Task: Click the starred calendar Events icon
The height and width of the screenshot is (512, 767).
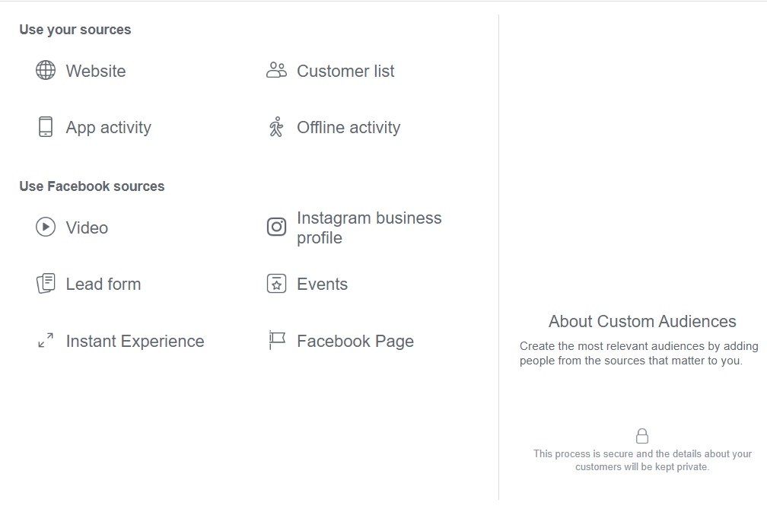Action: [x=276, y=284]
